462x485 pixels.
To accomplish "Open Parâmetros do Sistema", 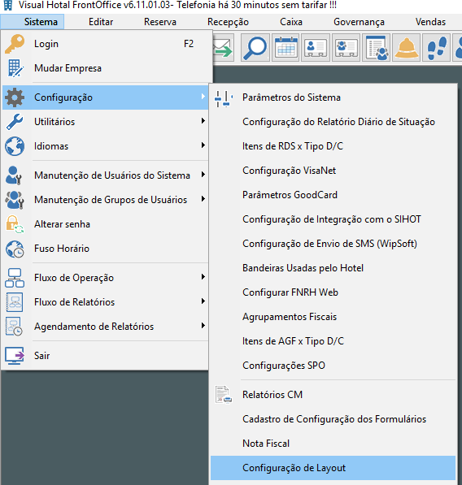I will click(333, 97).
